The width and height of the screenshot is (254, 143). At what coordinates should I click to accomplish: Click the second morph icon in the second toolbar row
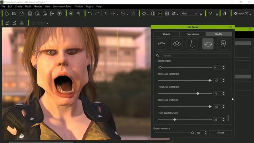[14, 23]
